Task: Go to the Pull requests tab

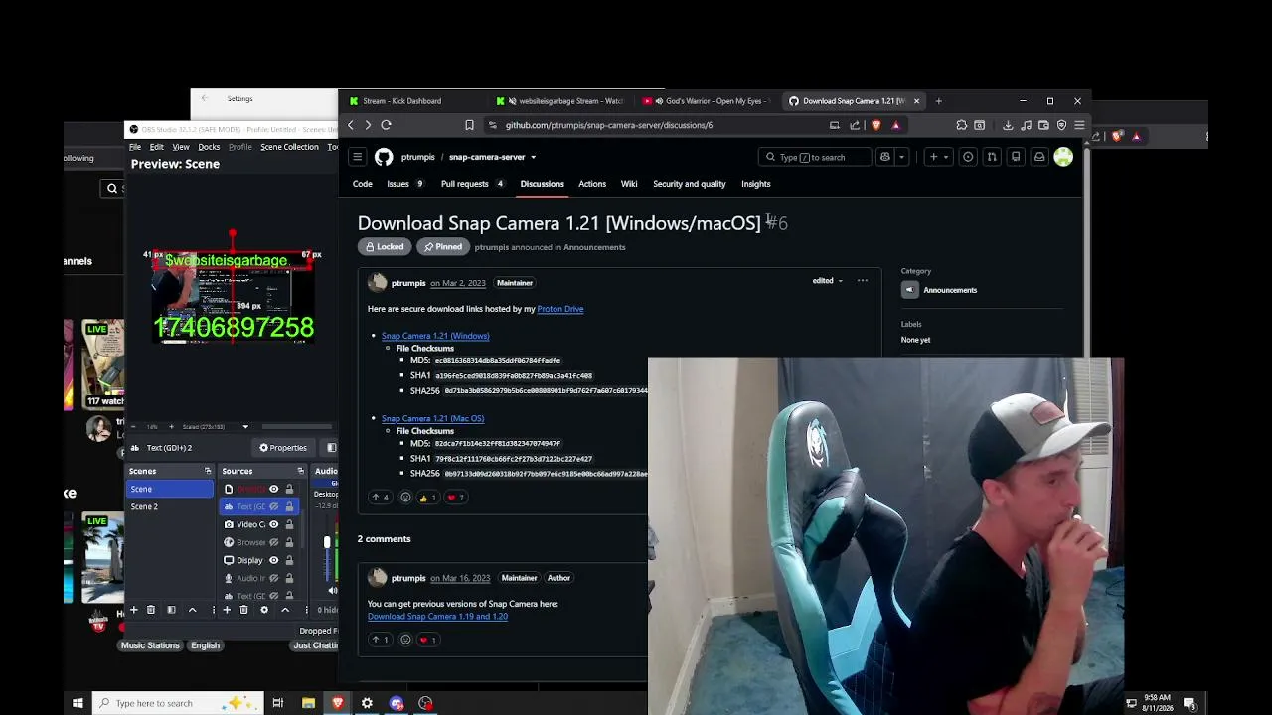Action: tap(472, 184)
